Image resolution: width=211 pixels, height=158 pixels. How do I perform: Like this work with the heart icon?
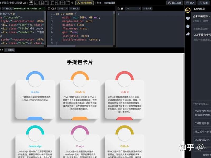[x=188, y=18]
